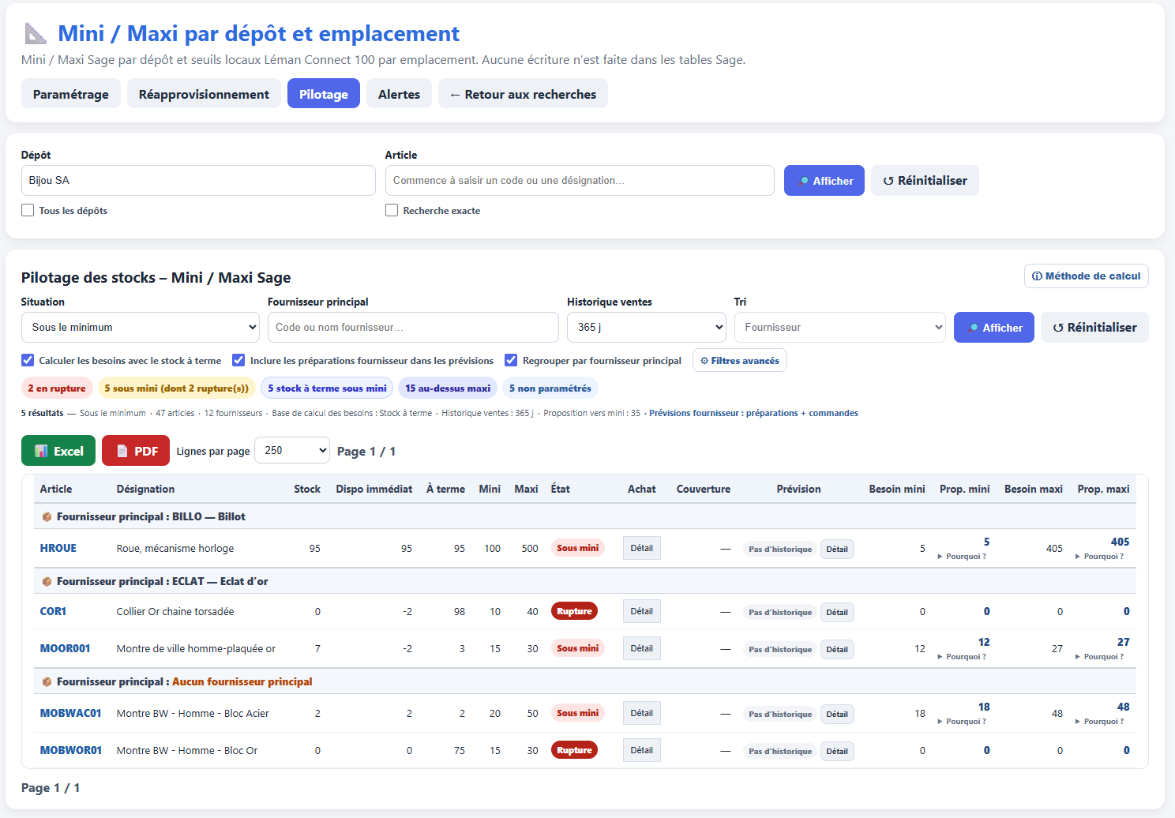
Task: Uncheck Calculer les besoins avec le stock à terme
Action: point(28,360)
